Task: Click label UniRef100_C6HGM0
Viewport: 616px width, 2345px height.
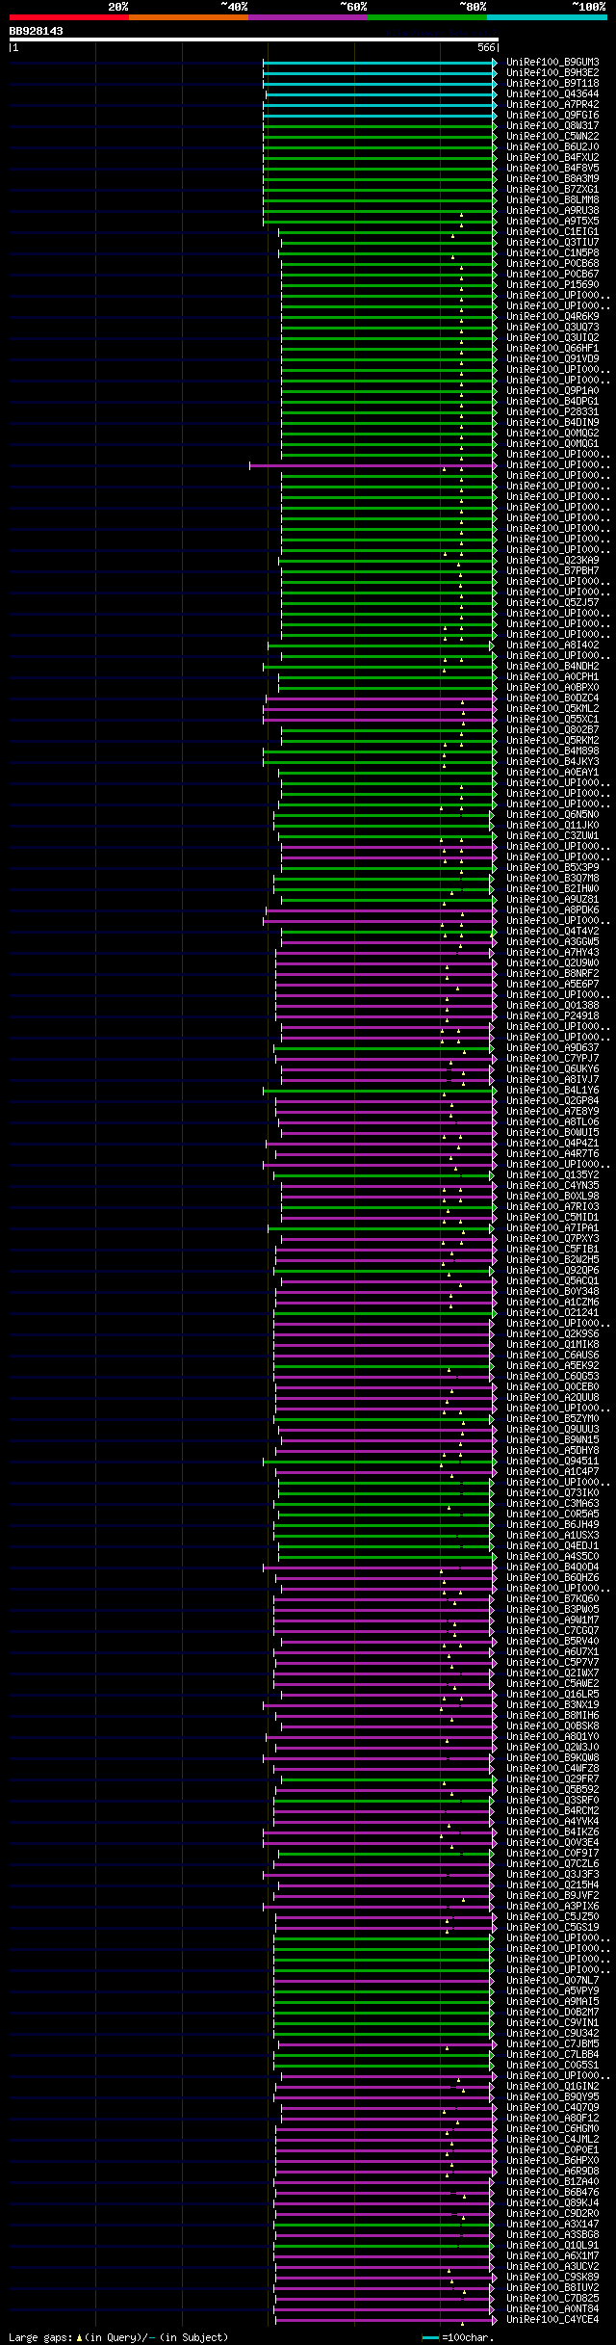Action: pos(552,2129)
